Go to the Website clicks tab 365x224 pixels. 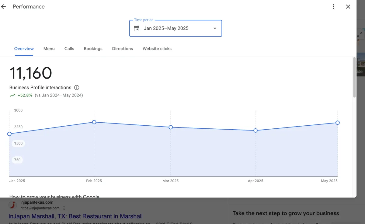coord(157,49)
